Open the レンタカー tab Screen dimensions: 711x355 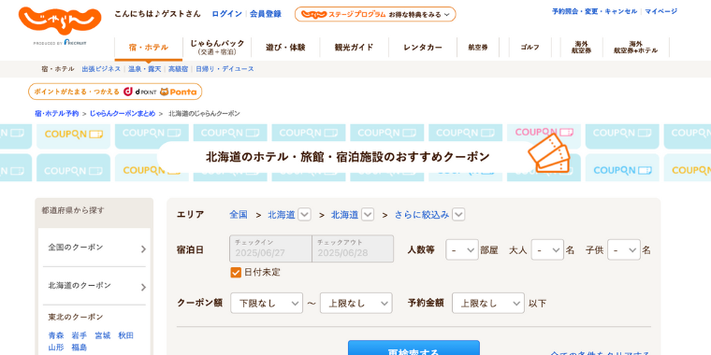[423, 48]
